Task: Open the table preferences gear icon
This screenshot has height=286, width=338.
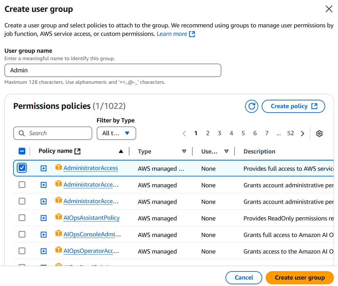Action: pos(319,134)
